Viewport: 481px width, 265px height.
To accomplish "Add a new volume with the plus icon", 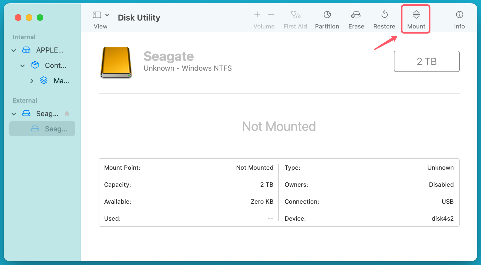I will tap(257, 15).
